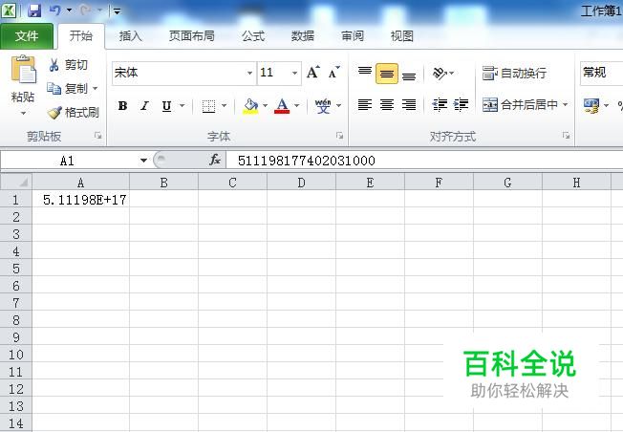Click the 自动换行 (Wrap Text) button
The height and width of the screenshot is (432, 623).
point(514,74)
